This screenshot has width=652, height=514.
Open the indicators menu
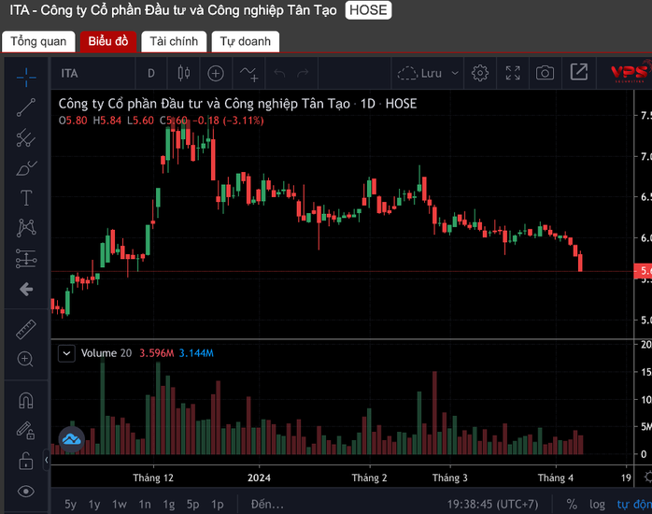click(248, 74)
